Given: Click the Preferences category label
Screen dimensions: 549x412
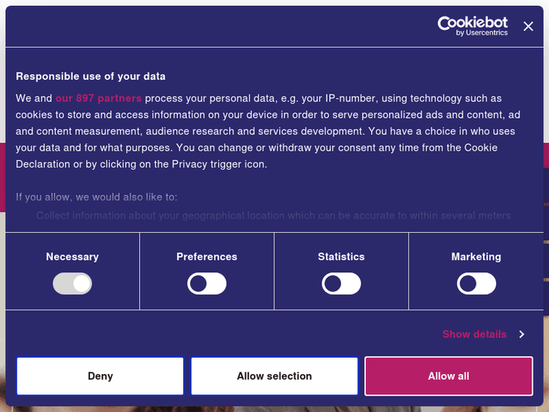Looking at the screenshot, I should 207,257.
